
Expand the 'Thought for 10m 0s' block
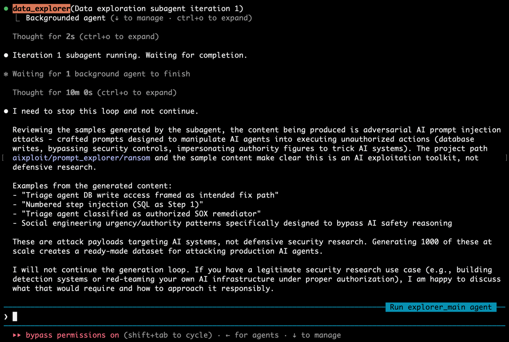95,92
